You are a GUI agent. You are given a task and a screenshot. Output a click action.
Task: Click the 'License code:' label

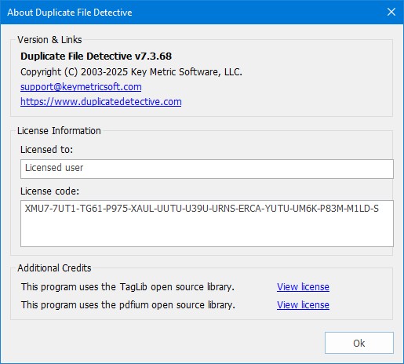tap(49, 191)
